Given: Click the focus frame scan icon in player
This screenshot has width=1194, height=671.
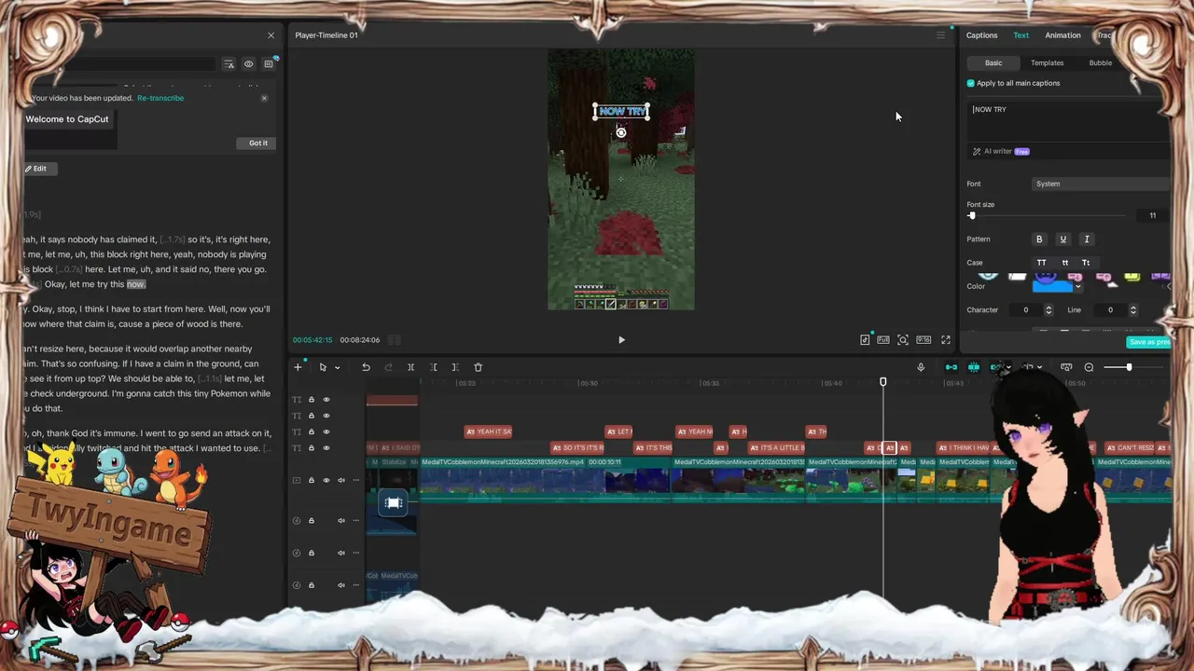Looking at the screenshot, I should pyautogui.click(x=903, y=340).
